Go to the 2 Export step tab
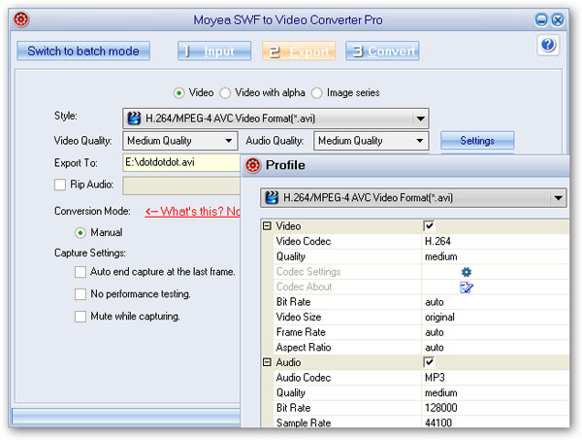Viewport: 582px width, 440px height. click(x=299, y=51)
